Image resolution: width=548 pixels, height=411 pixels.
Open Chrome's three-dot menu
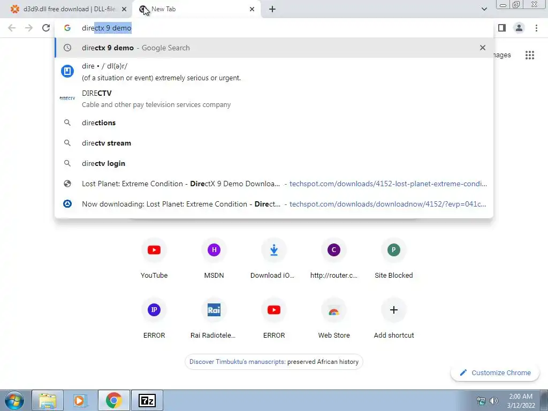[x=536, y=28]
